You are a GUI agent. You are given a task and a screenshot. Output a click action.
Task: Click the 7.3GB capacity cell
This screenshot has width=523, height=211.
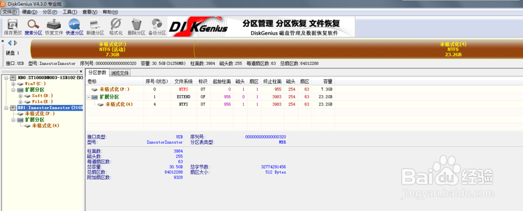326,89
